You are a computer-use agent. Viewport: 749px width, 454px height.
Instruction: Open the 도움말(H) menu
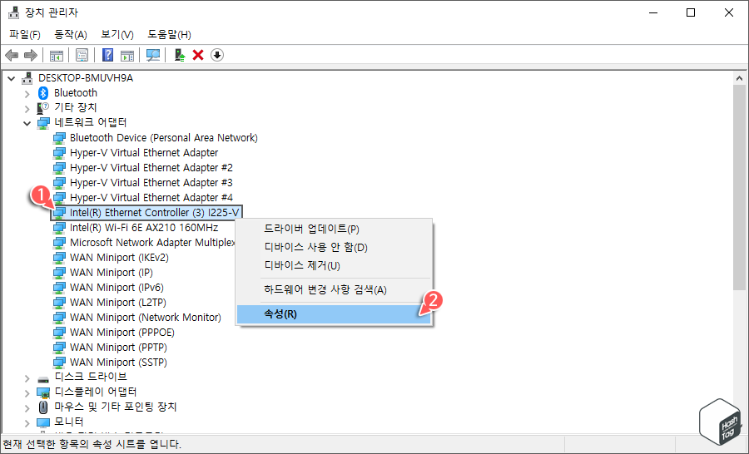click(x=169, y=34)
